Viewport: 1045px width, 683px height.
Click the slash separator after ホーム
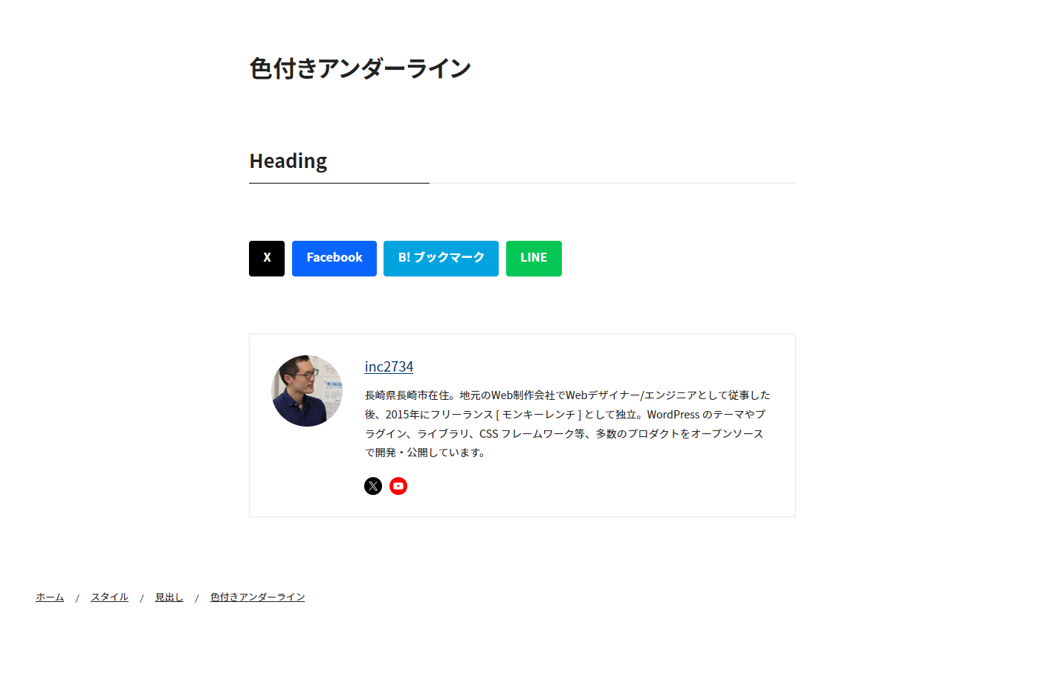77,598
